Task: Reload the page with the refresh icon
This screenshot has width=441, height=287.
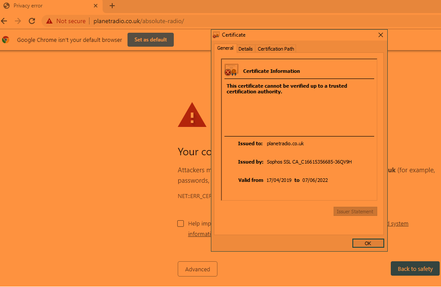Action: (x=32, y=21)
